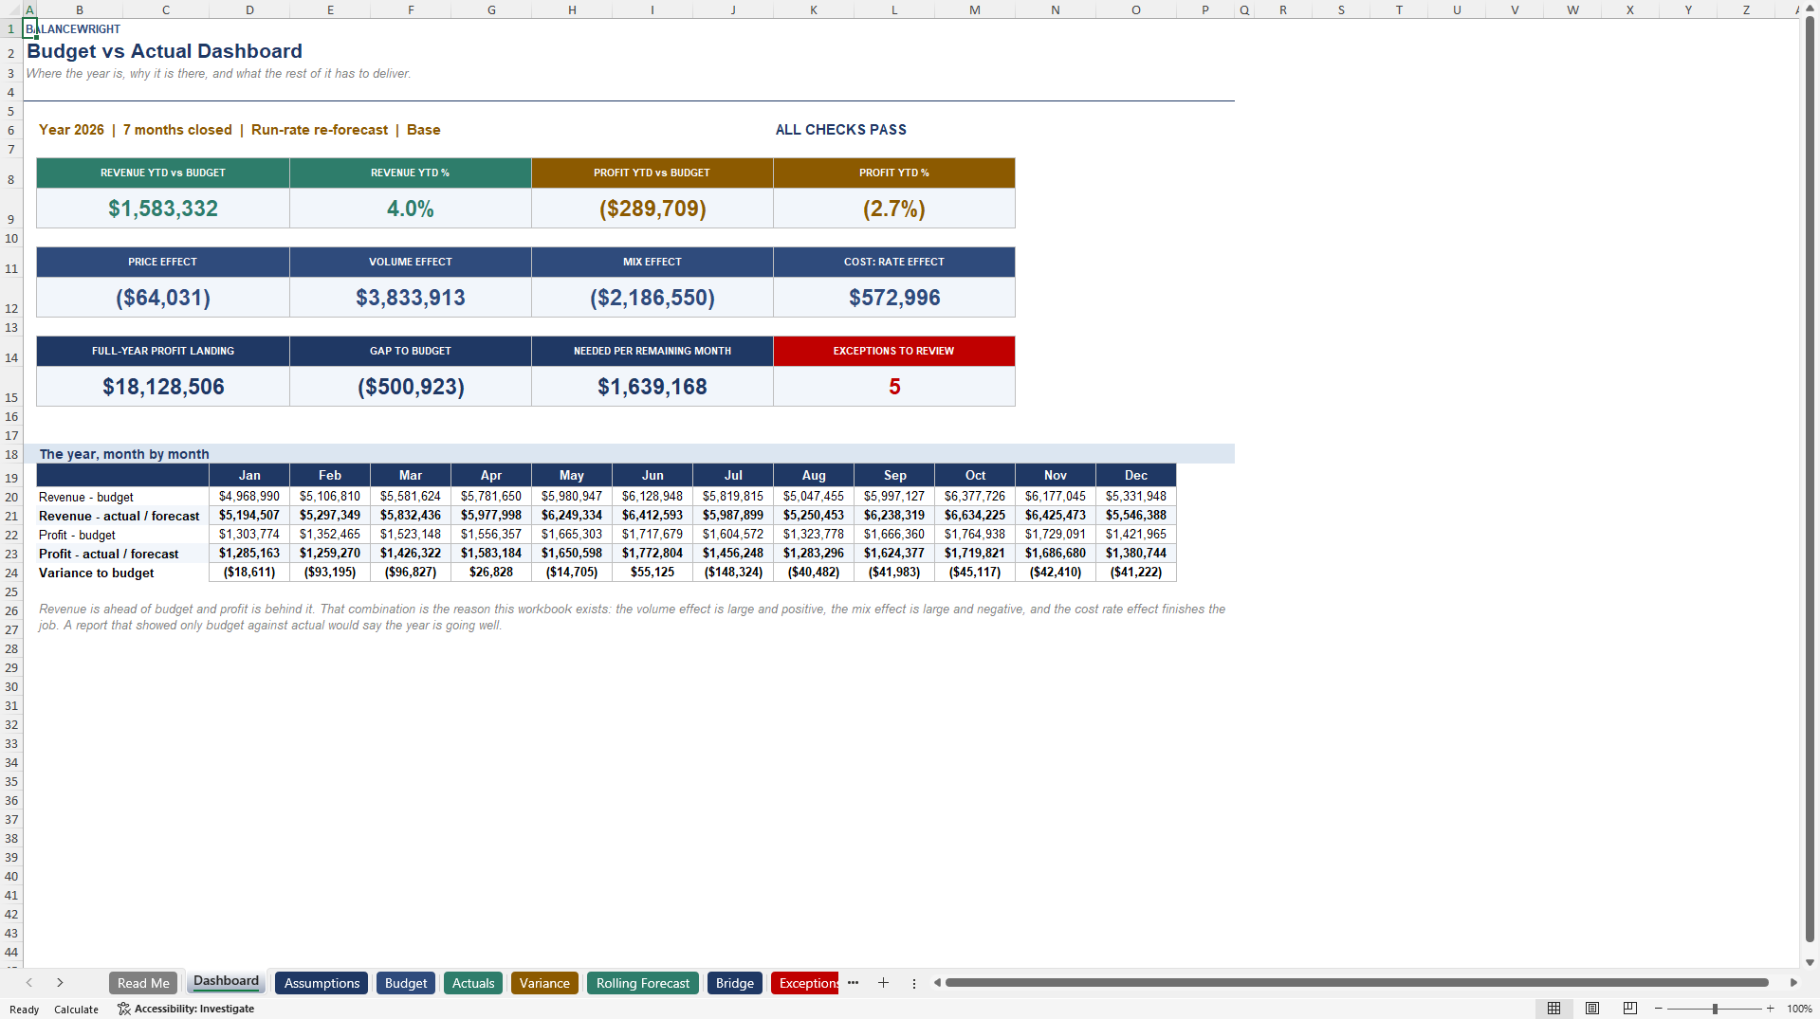Screen dimensions: 1820x1019
Task: Select Mix Effect value ($2,186,550)
Action: pyautogui.click(x=653, y=298)
